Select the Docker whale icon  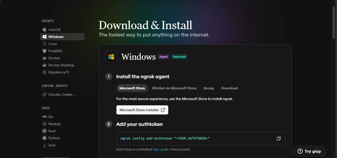tap(44, 58)
